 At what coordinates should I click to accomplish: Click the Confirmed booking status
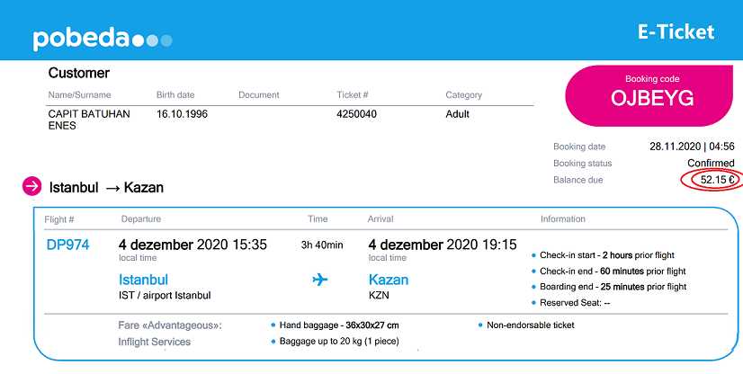click(x=711, y=164)
